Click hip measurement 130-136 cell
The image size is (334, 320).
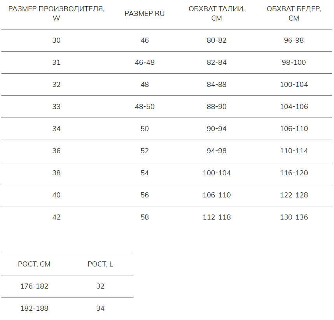coord(294,217)
